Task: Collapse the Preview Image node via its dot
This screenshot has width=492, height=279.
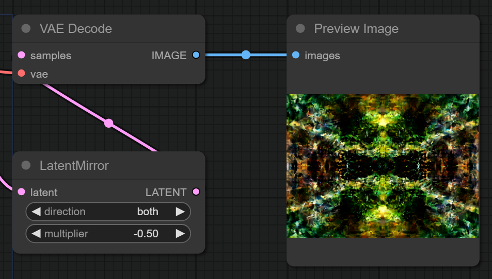Action: tap(300, 28)
